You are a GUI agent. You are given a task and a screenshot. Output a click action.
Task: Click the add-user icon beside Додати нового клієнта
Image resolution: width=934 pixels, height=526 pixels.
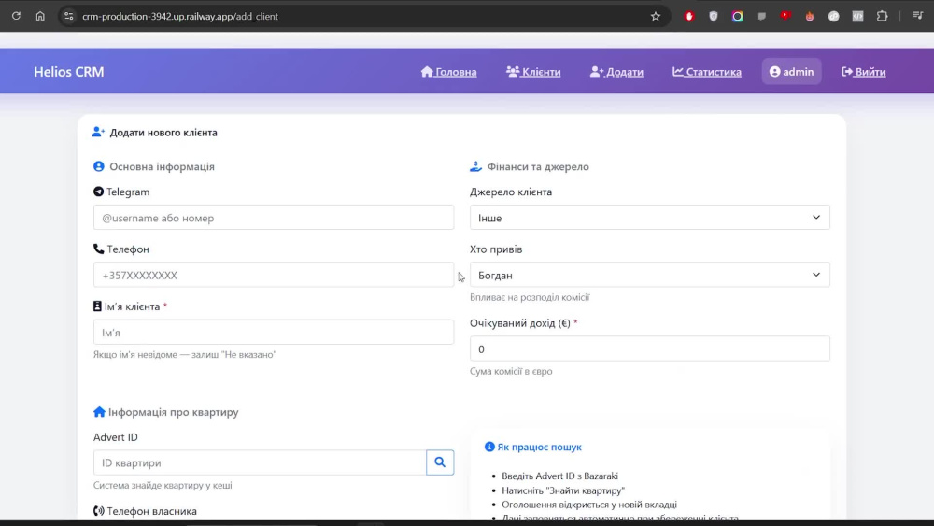point(98,132)
